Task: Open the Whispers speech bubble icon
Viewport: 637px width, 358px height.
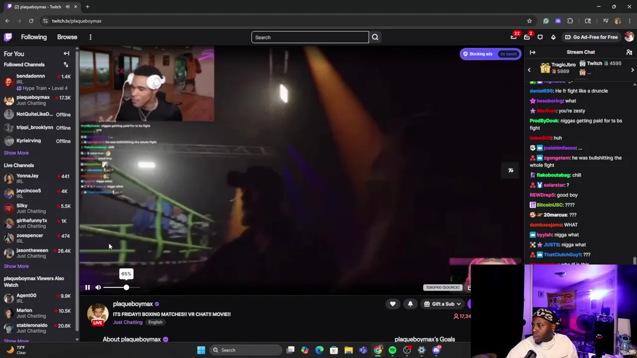Action: pos(540,37)
